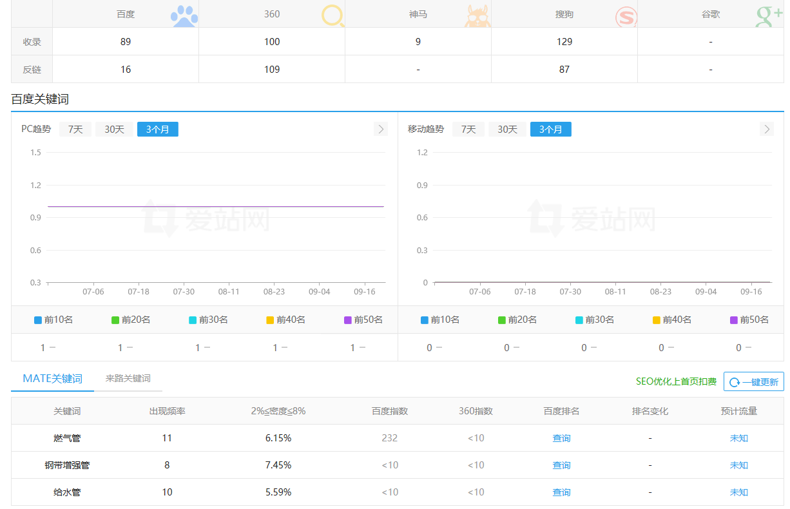Viewport: 790px width, 509px height.
Task: Click 360 反链 value 109
Action: coord(272,70)
